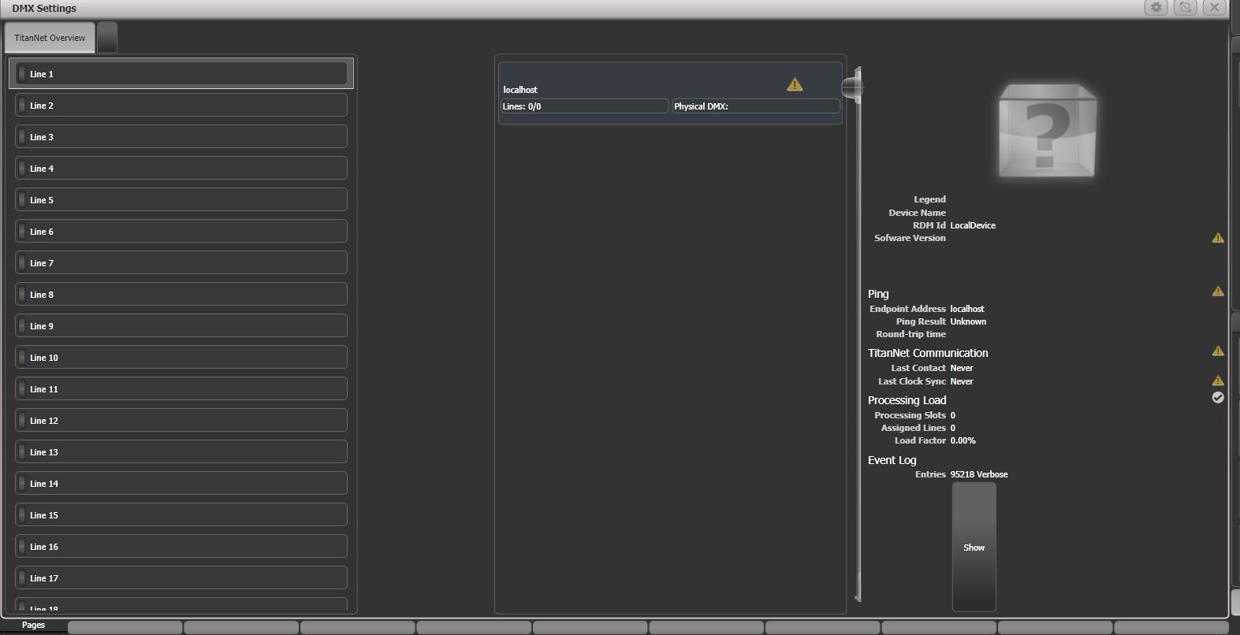Click the 'Sofware Version' label
The width and height of the screenshot is (1240, 635).
pos(910,238)
